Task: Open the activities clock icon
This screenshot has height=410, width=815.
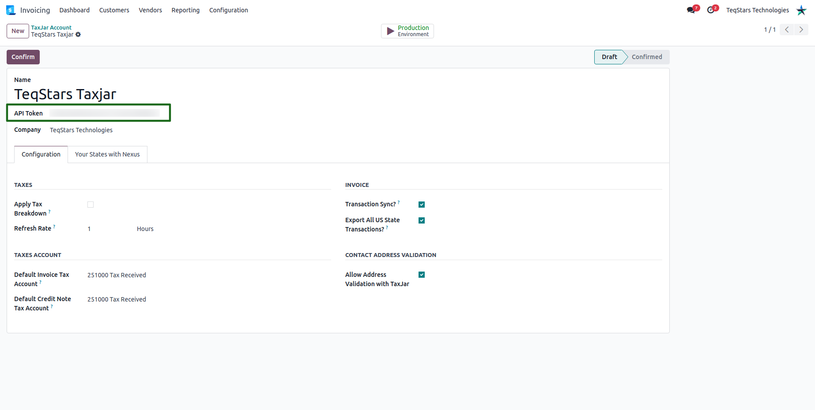Action: [711, 10]
